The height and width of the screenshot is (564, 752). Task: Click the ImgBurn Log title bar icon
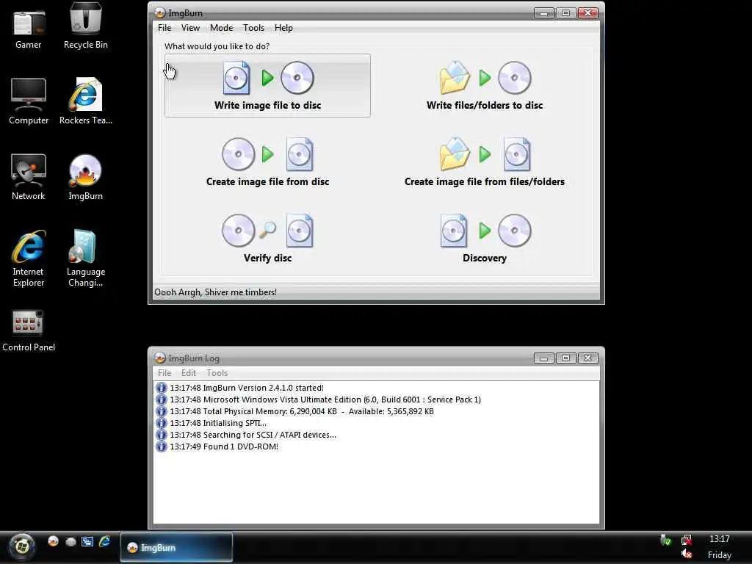[160, 358]
